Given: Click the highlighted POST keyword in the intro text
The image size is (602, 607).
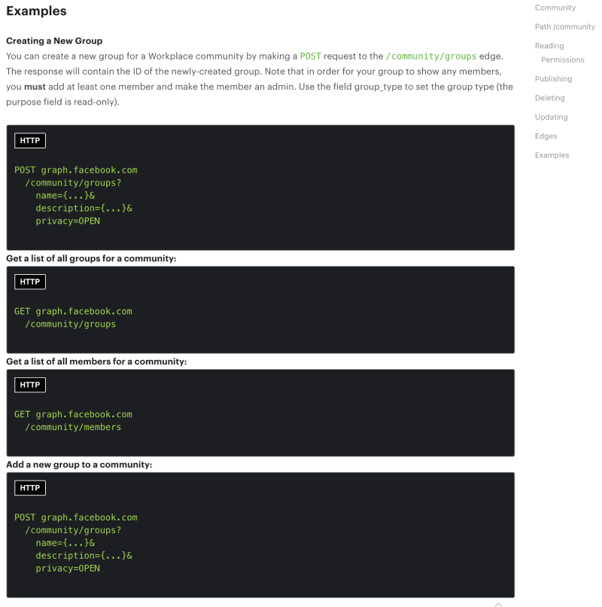Looking at the screenshot, I should pos(311,56).
